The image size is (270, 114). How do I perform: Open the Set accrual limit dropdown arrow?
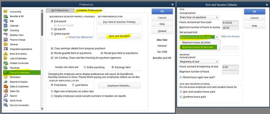217,37
